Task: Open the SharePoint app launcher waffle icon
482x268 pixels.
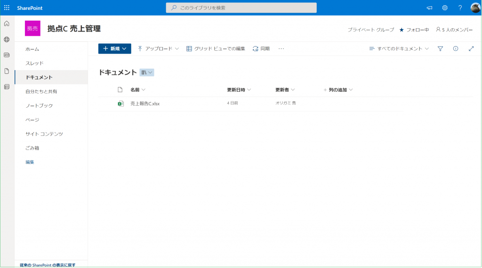Action: [7, 8]
